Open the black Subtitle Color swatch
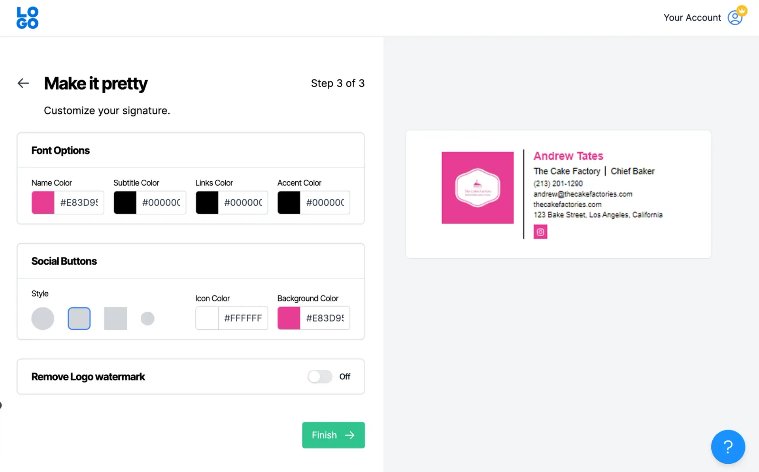759x472 pixels. click(x=125, y=203)
